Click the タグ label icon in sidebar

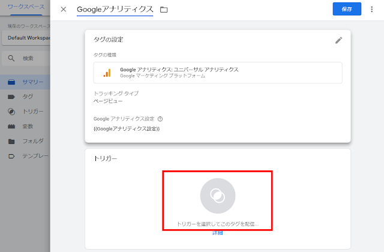point(11,97)
